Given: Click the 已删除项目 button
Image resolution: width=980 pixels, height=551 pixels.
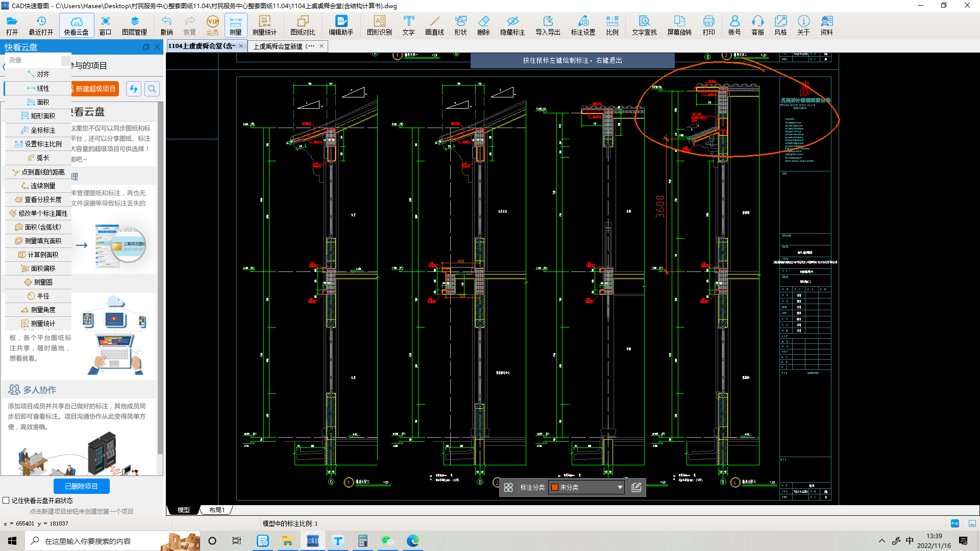Looking at the screenshot, I should [x=82, y=486].
